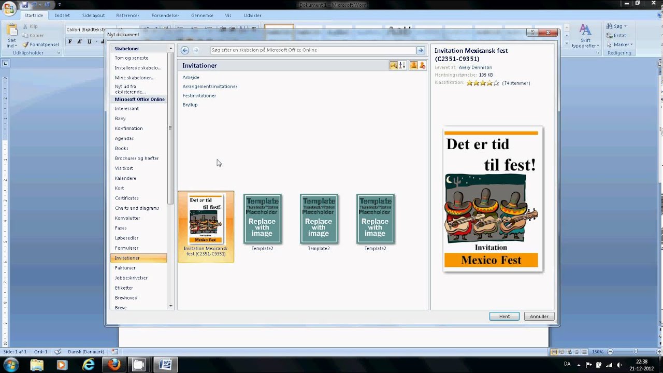663x373 pixels.
Task: Select Installerede skabeloner list item
Action: click(x=138, y=68)
